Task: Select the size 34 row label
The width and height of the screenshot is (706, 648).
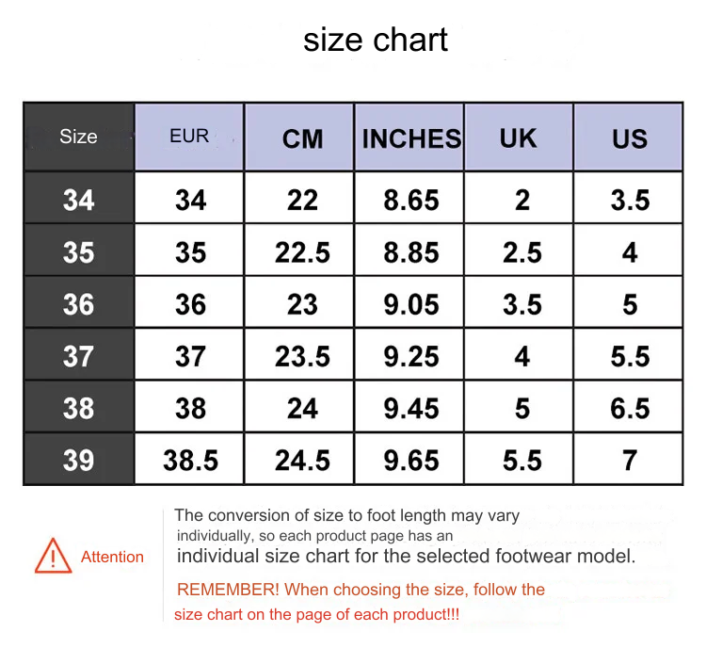Action: point(78,200)
